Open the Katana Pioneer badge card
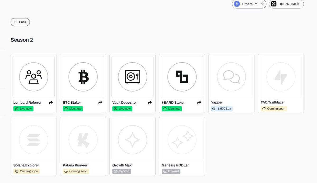This screenshot has height=183, width=317. pyautogui.click(x=83, y=146)
